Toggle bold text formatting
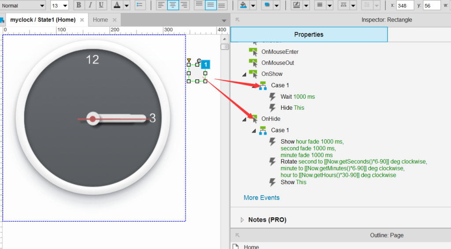 click(x=79, y=5)
